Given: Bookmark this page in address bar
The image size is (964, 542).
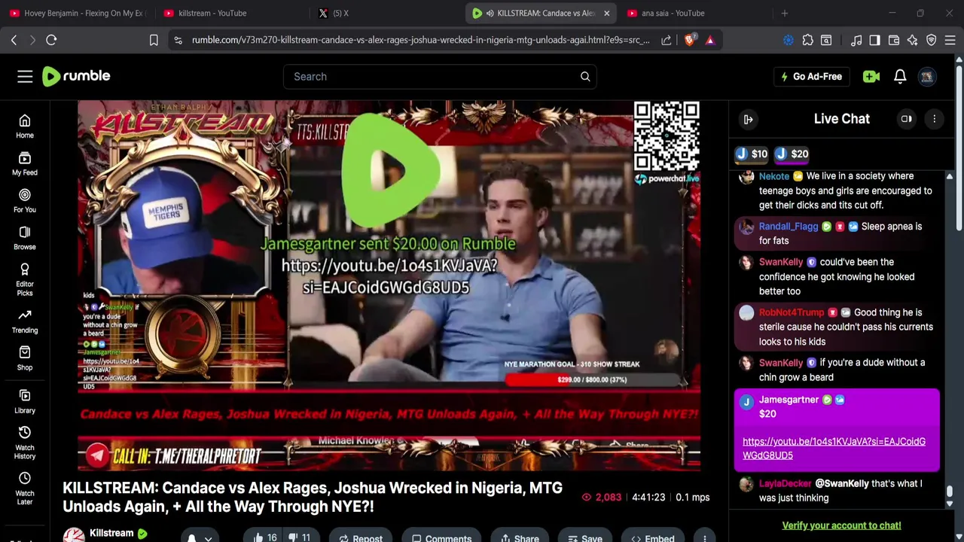Looking at the screenshot, I should point(154,40).
